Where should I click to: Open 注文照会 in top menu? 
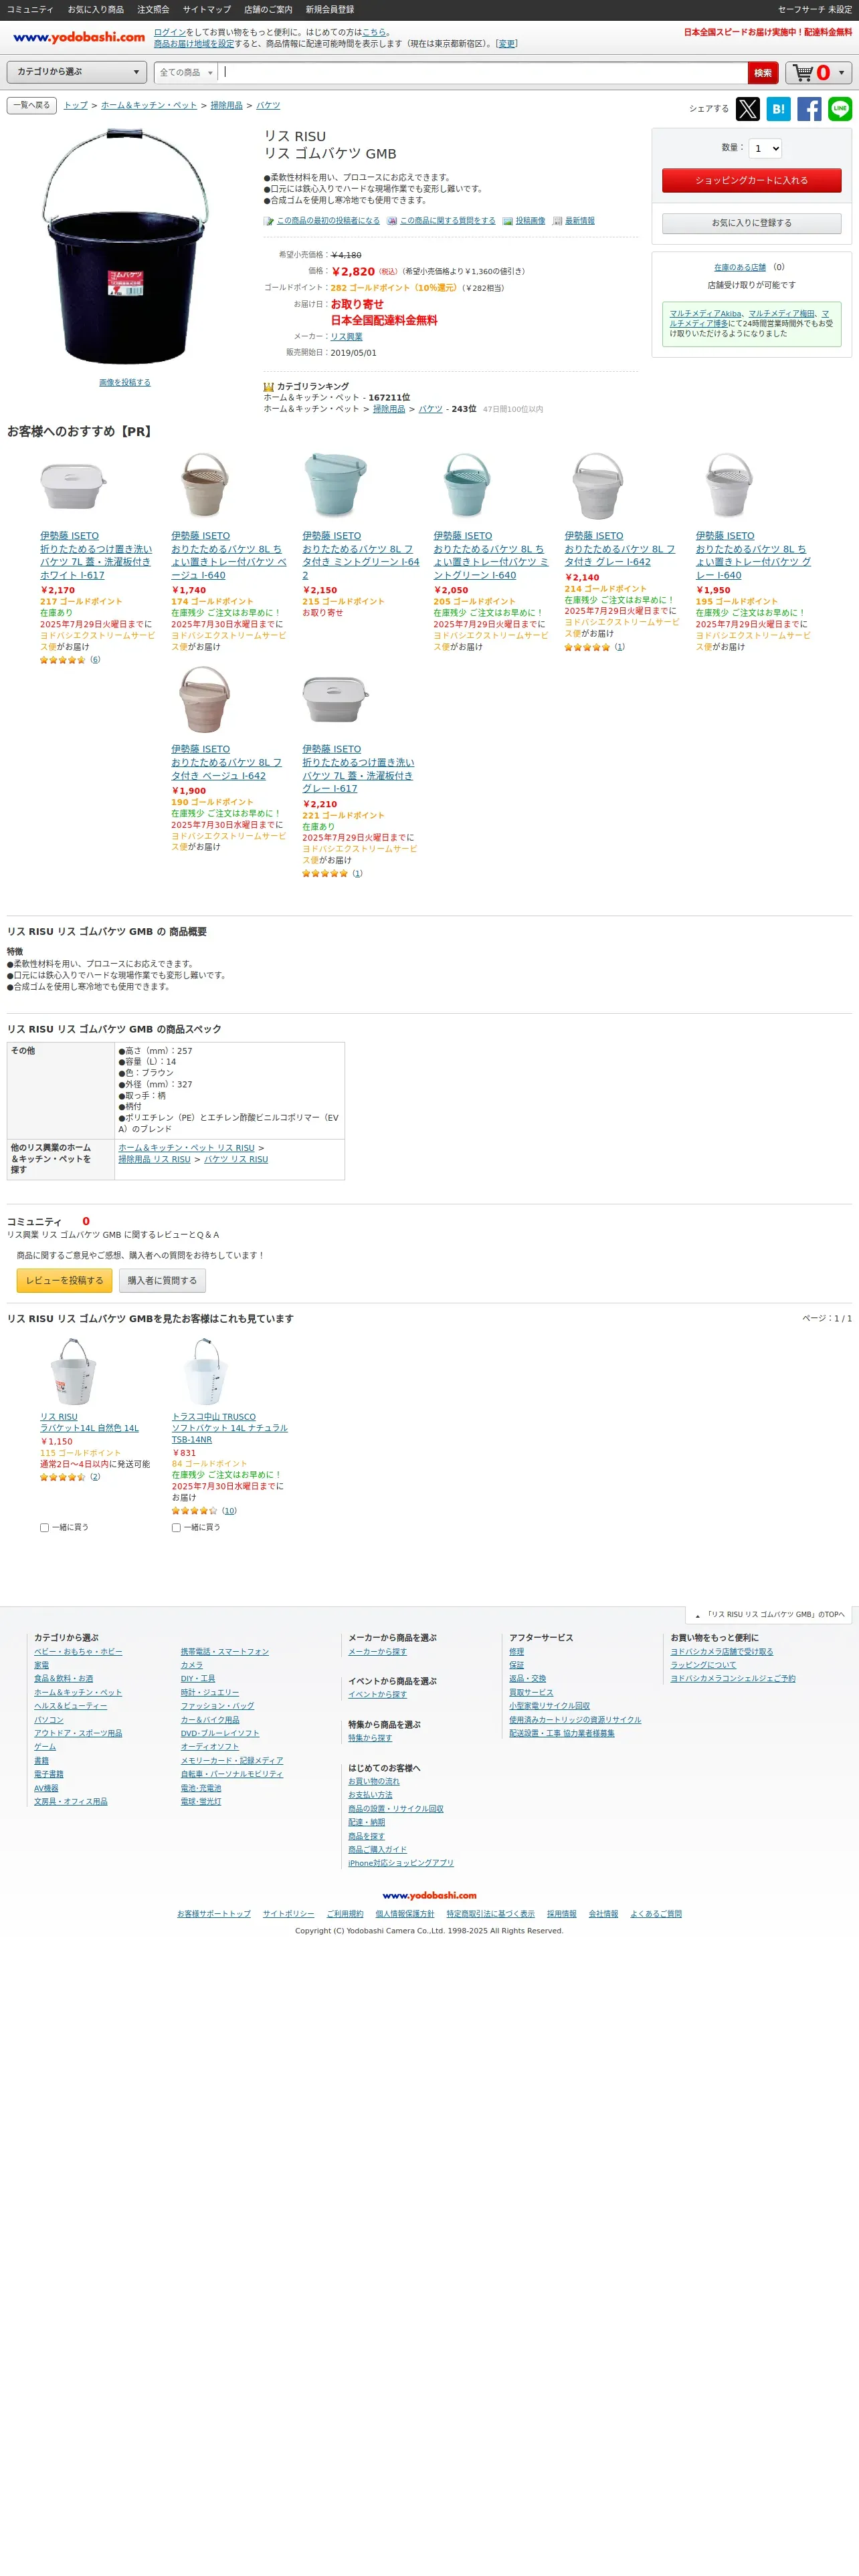[153, 10]
